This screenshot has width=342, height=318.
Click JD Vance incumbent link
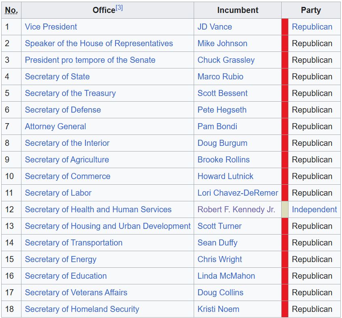pos(215,27)
